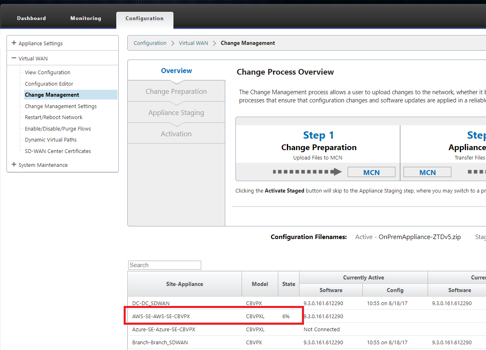Go to the Change Preparation step
Viewport: 486px width, 350px height.
coord(176,91)
